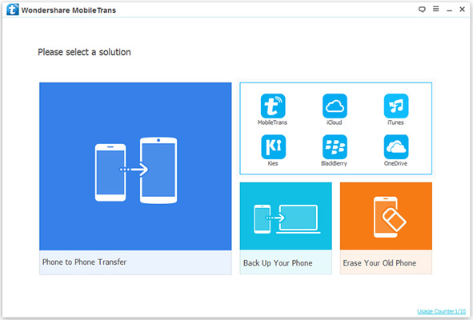
Task: Select the Erase Your Old Phone tile
Action: pos(386,228)
